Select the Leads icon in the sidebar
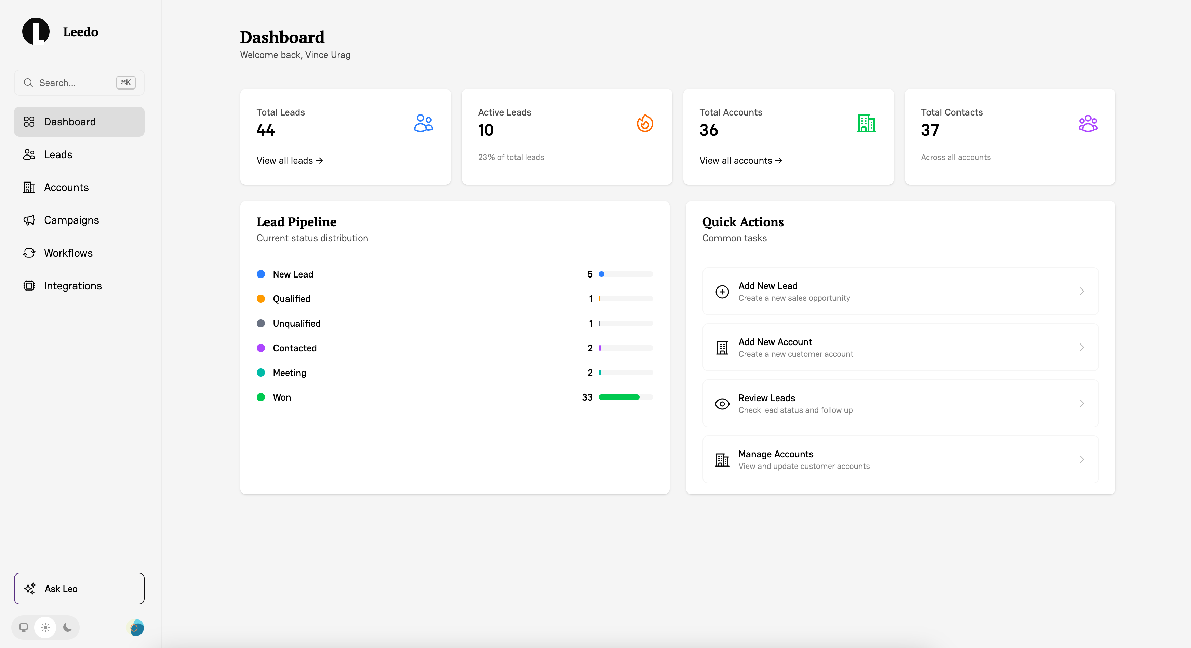This screenshot has width=1191, height=648. click(29, 154)
